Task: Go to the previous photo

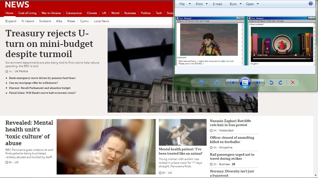Action: tap(232, 82)
